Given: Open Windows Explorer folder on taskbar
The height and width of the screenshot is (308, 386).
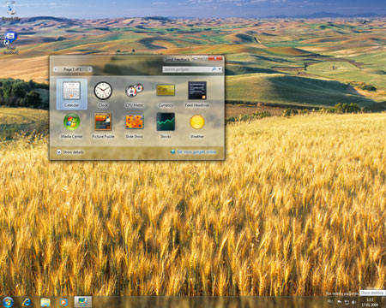Looking at the screenshot, I should pos(45,302).
